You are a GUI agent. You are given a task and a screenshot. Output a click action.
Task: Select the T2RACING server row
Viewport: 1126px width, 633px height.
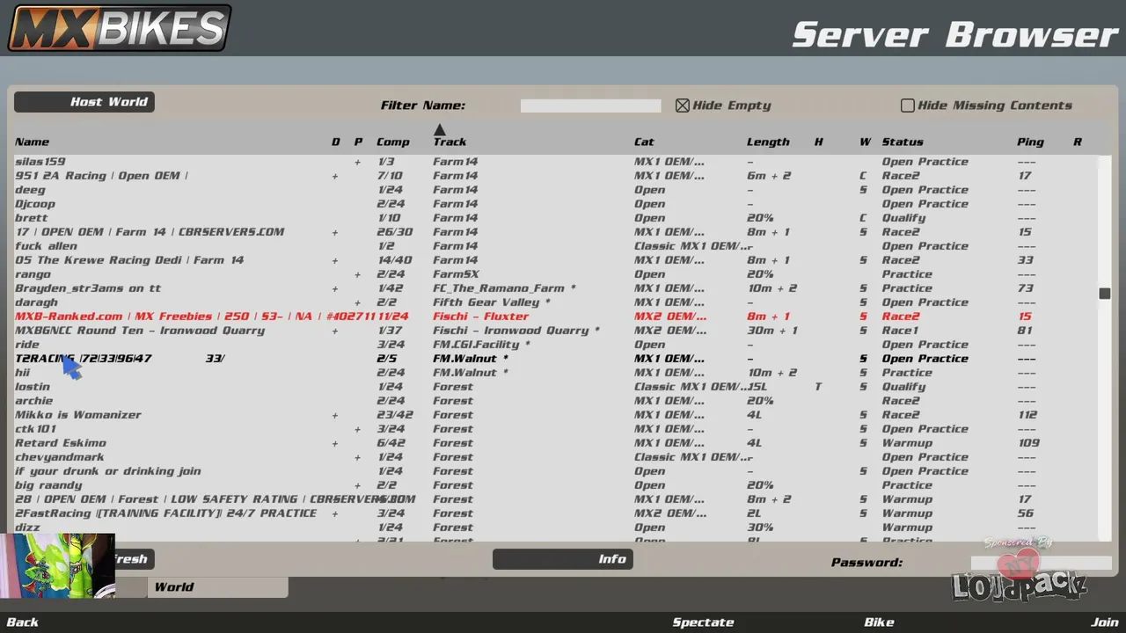point(557,359)
